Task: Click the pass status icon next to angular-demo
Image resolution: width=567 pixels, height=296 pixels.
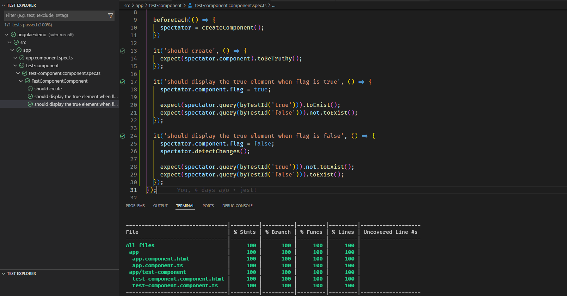Action: [13, 35]
